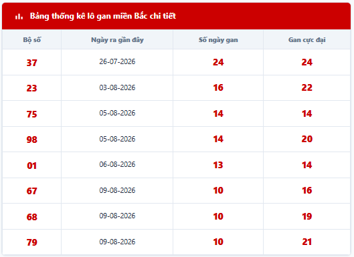This screenshot has height=257, width=354.
Task: Click Số ngày gan value 13 for row 01
Action: pyautogui.click(x=218, y=165)
